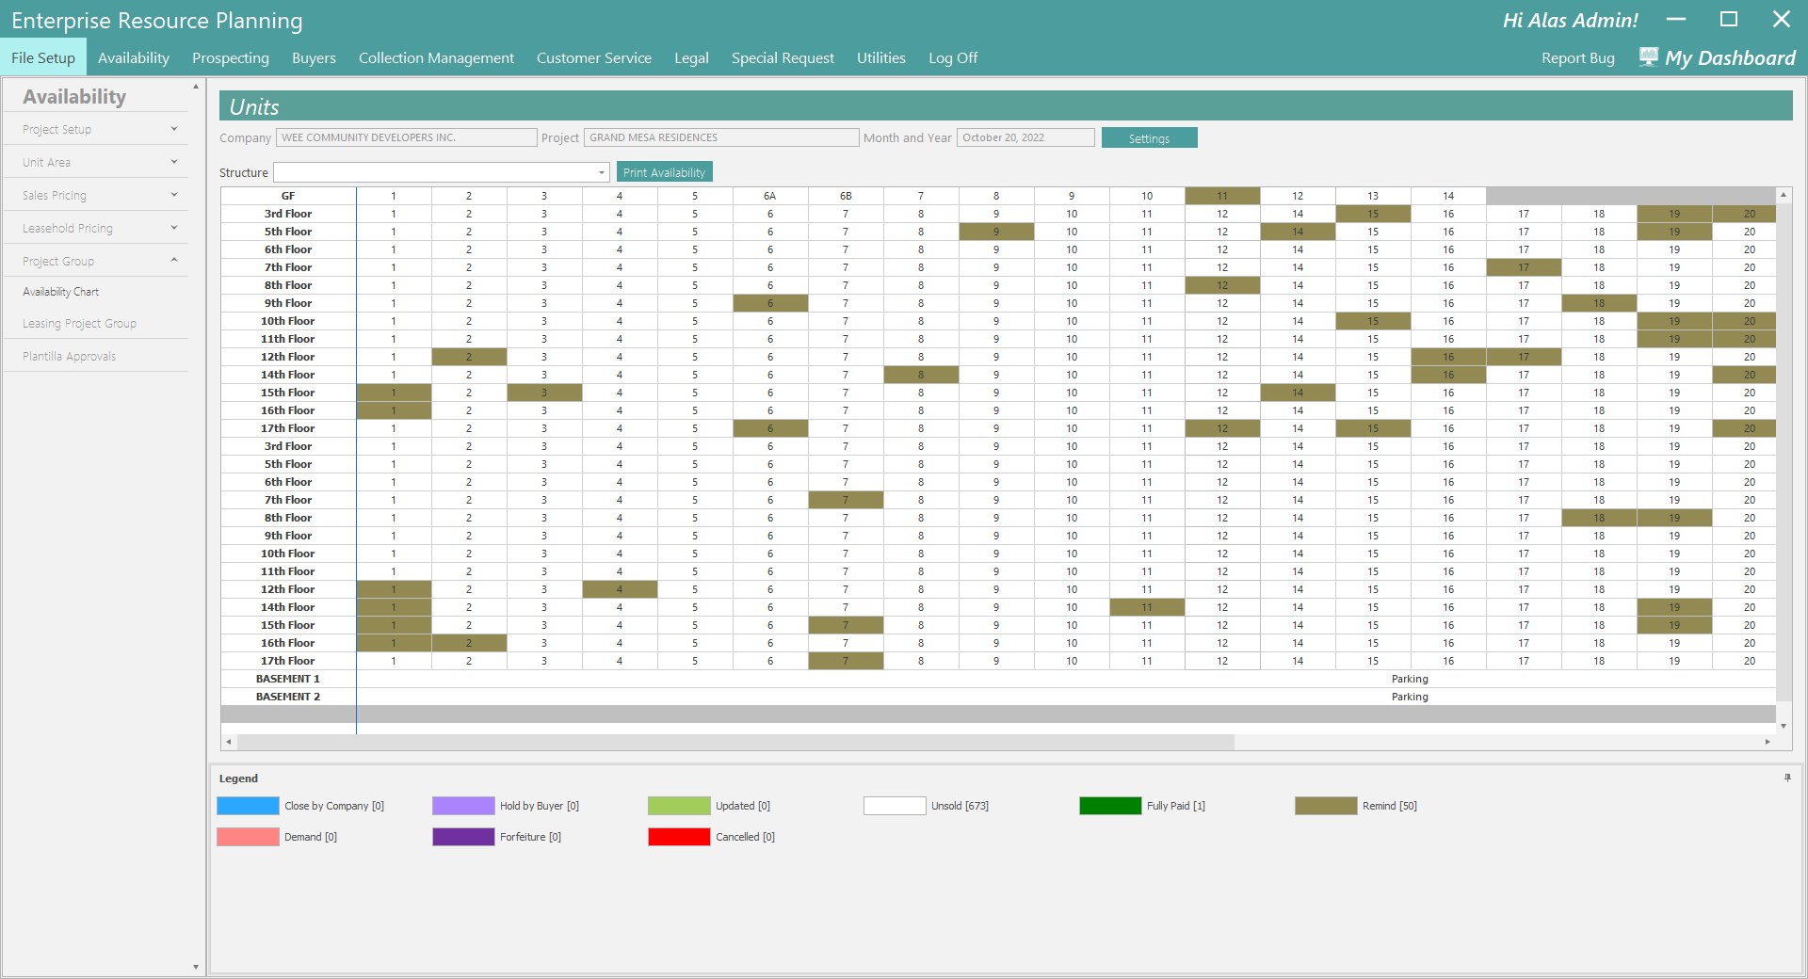Click the Demand pink swatch

[x=248, y=837]
